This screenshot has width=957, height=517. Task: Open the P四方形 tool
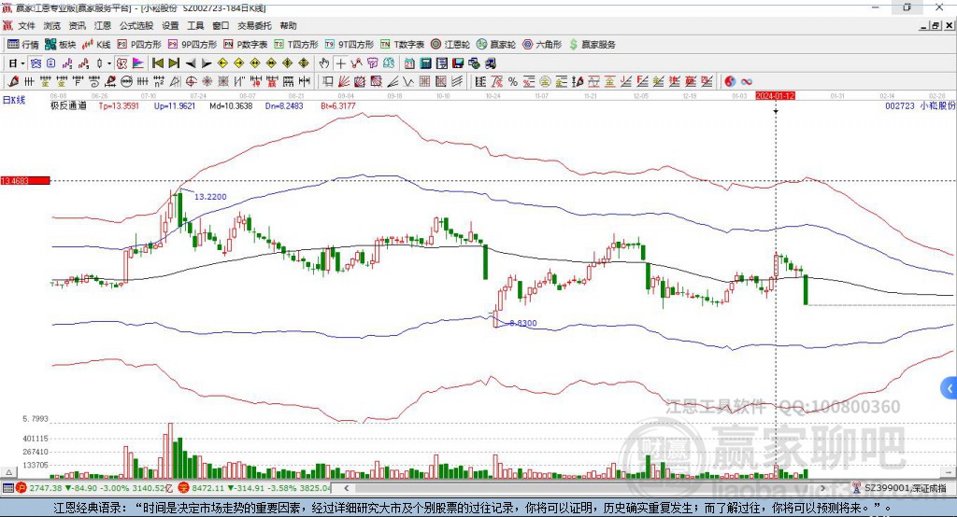click(139, 45)
